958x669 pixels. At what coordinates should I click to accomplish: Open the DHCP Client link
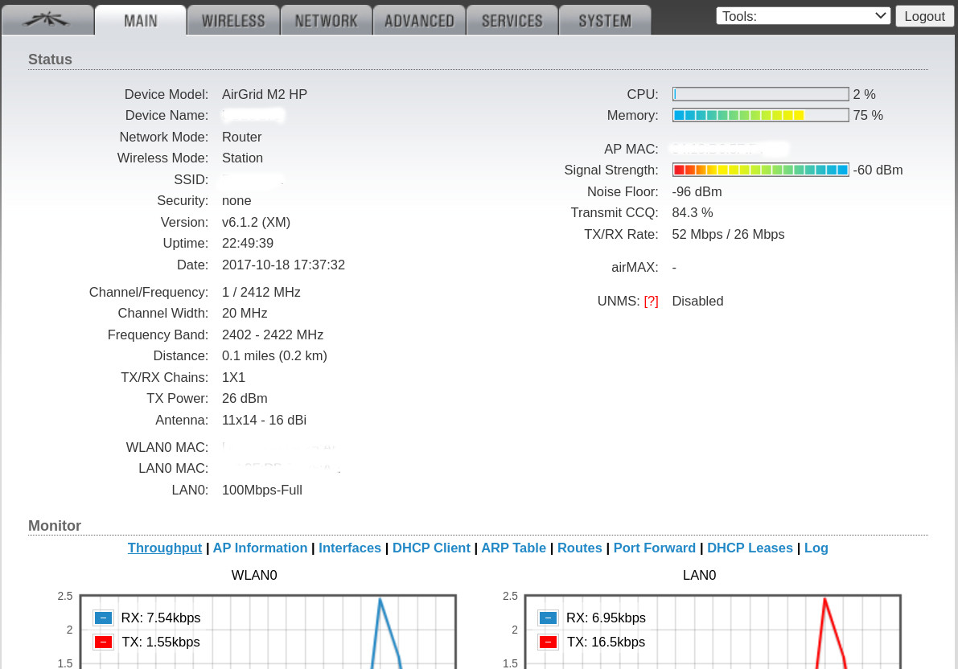tap(431, 548)
